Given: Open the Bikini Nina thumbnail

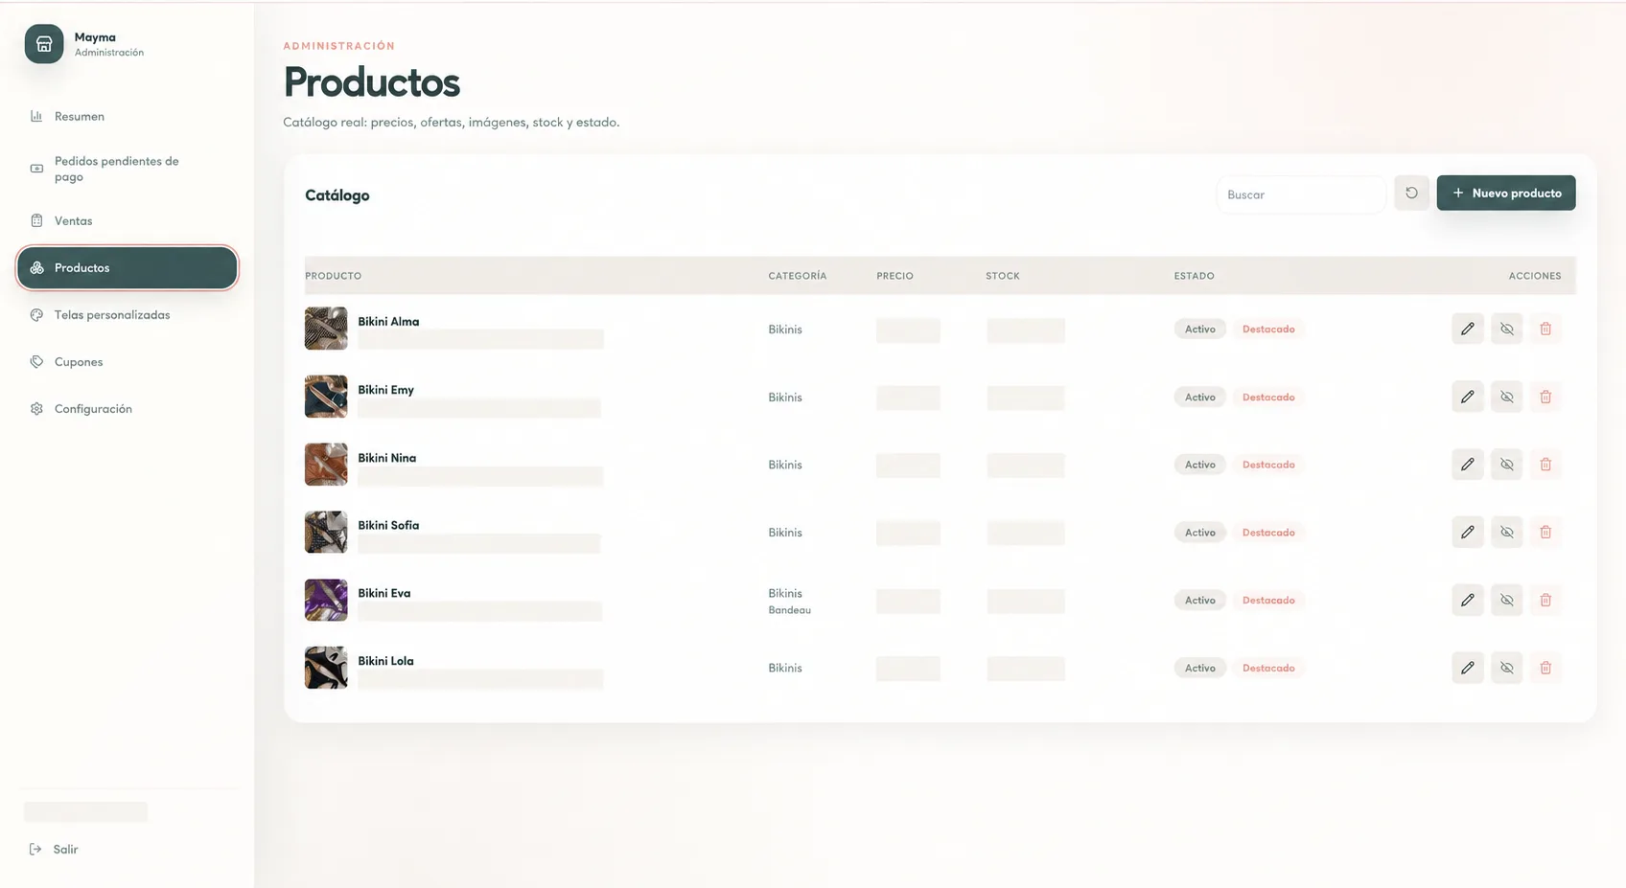Looking at the screenshot, I should point(326,465).
